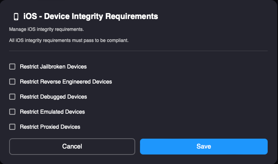Image resolution: width=278 pixels, height=164 pixels.
Task: Check the Restrict Debugged Devices box
Action: [x=12, y=97]
